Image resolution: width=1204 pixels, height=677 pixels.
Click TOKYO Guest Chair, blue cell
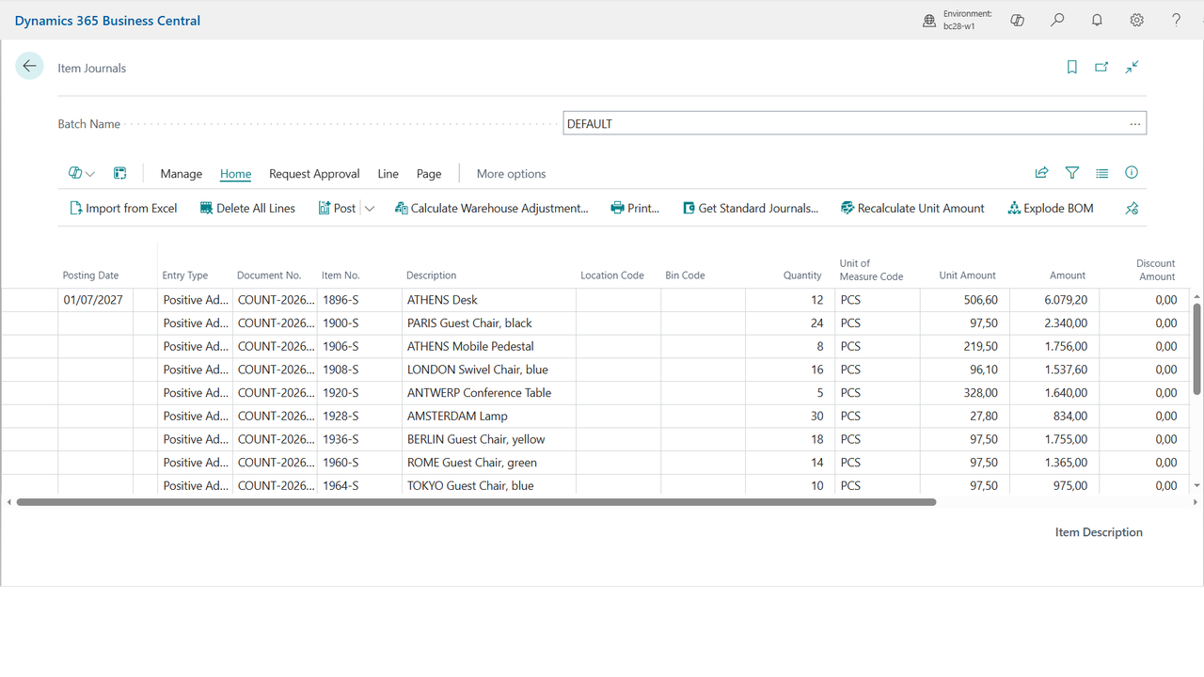(x=488, y=486)
